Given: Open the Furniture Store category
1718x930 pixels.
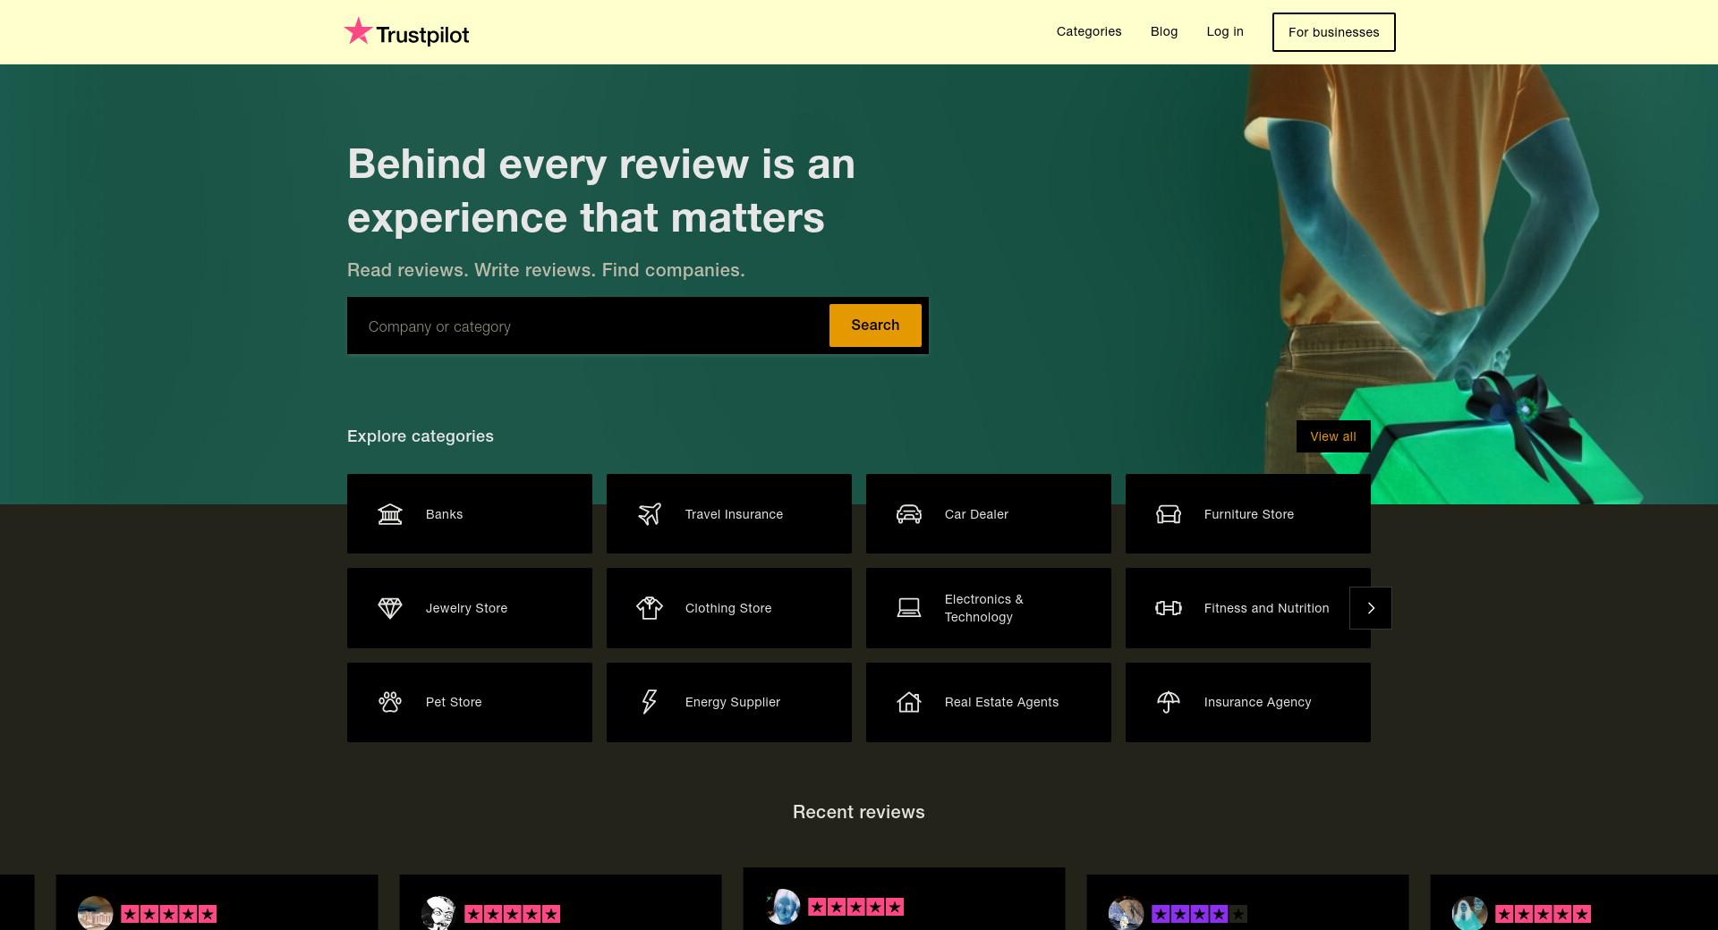Looking at the screenshot, I should click(1248, 514).
